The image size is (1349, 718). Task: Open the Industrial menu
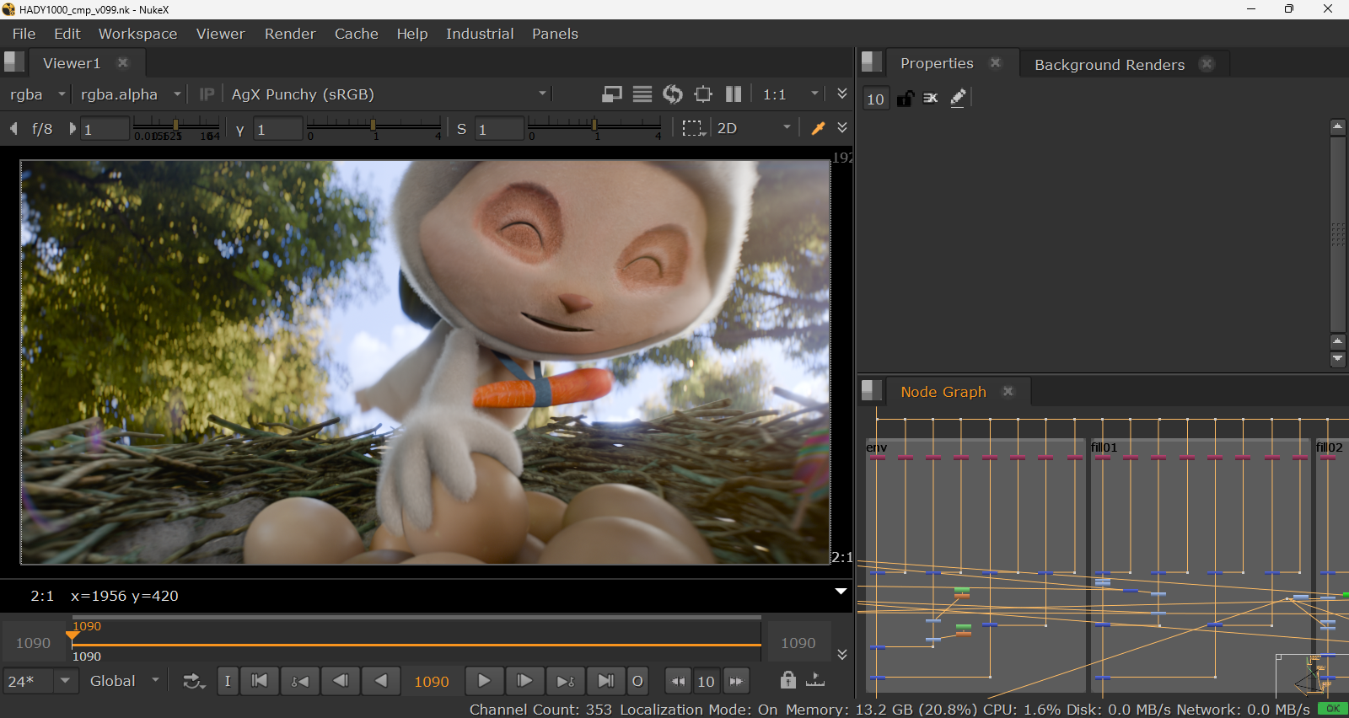[480, 34]
